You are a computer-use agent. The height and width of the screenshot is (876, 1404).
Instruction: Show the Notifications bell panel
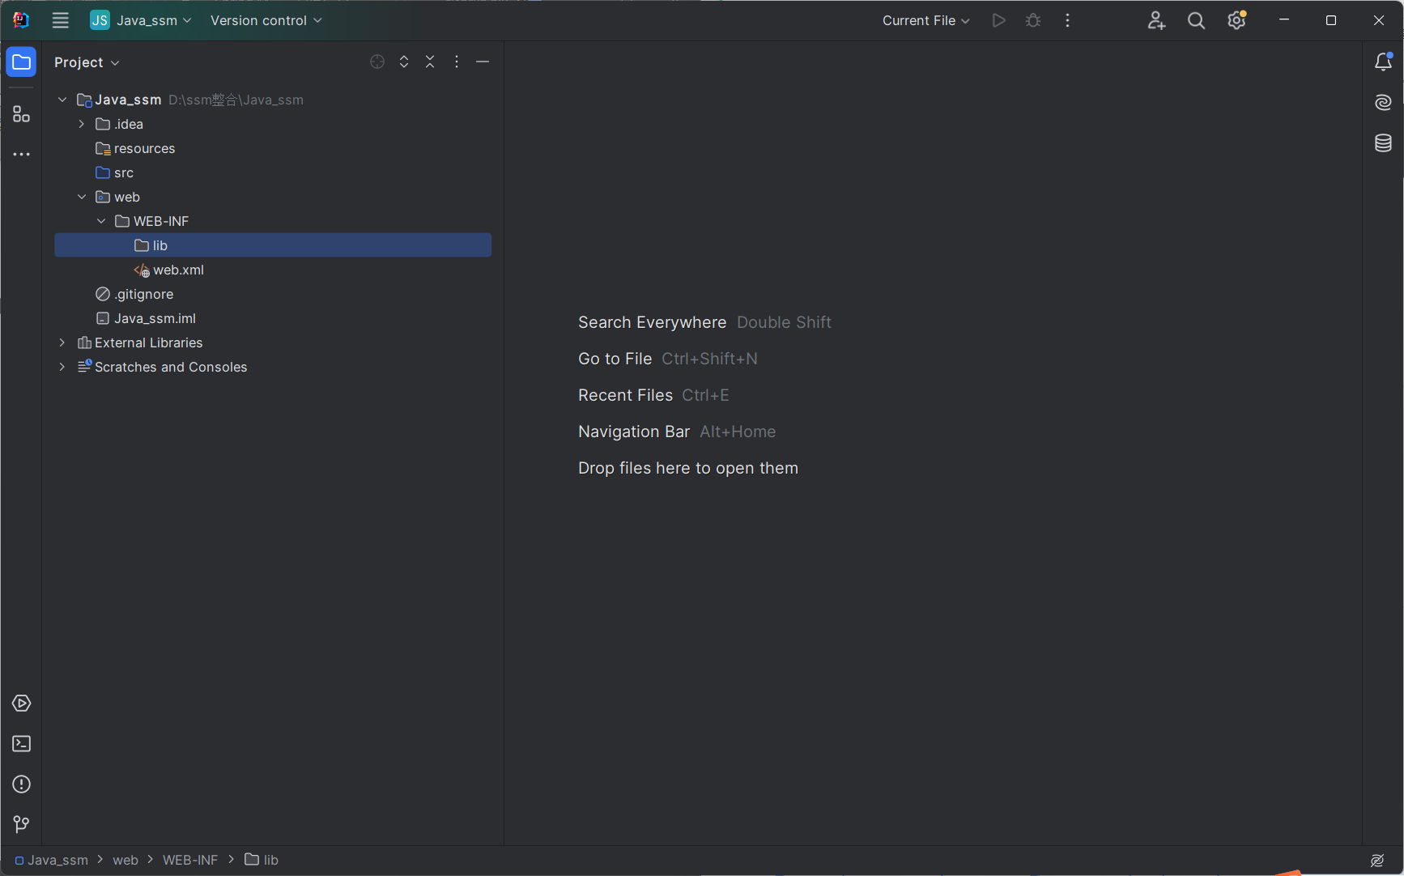point(1383,62)
